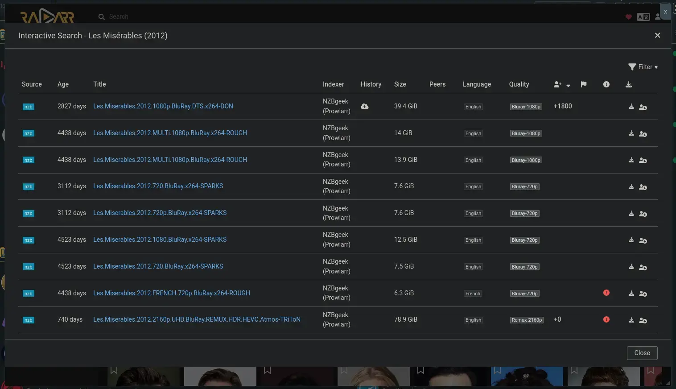Open Les.Miserables.2012.1080p.BluRay.DTS.x264-DON link

[163, 106]
